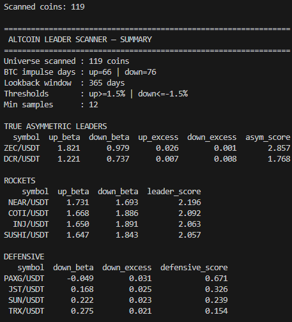Select the up_excess column header

pyautogui.click(x=158, y=137)
